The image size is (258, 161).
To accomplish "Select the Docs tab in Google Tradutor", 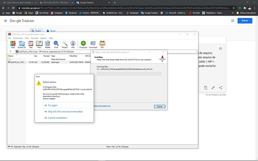I will pos(51,31).
